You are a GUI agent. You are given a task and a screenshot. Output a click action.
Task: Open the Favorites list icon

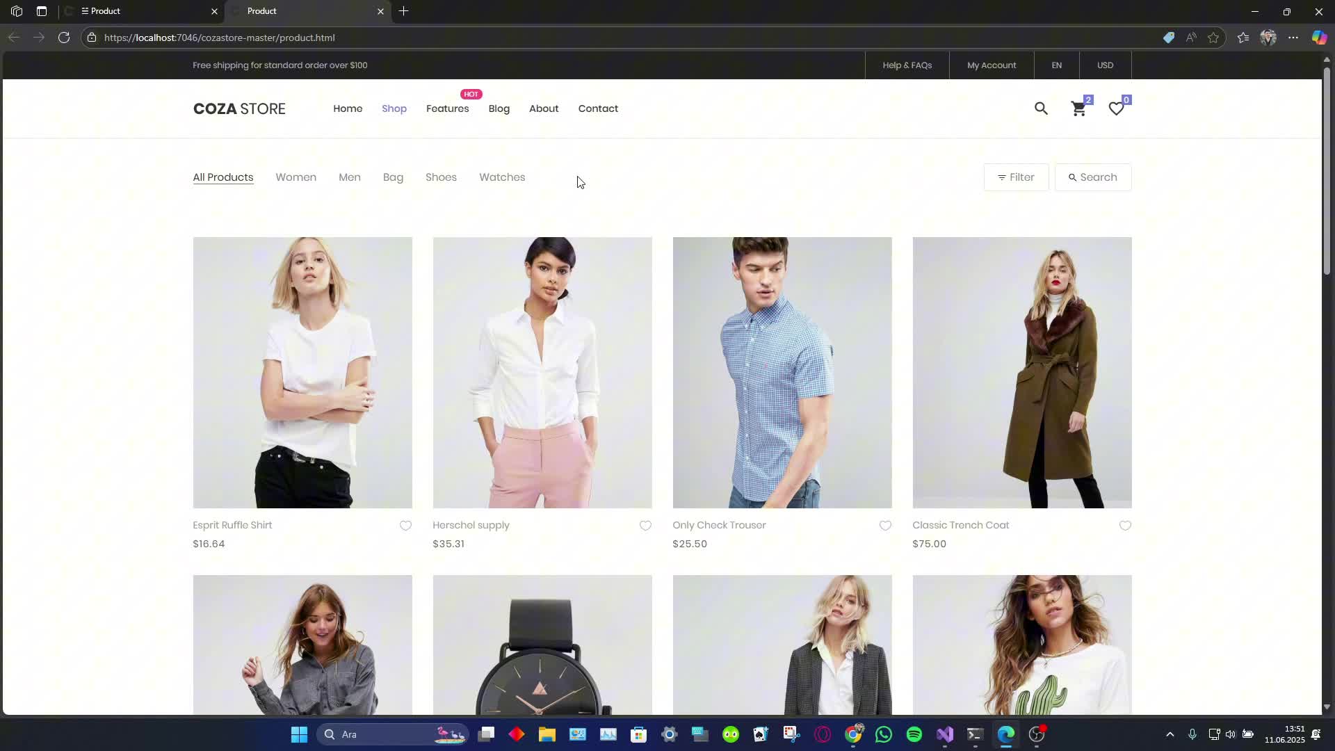coord(1243,38)
